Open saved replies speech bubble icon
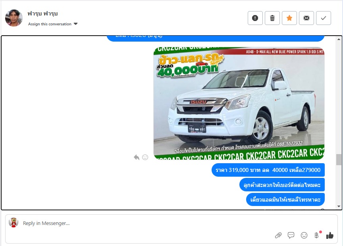This screenshot has height=246, width=343. 291,235
